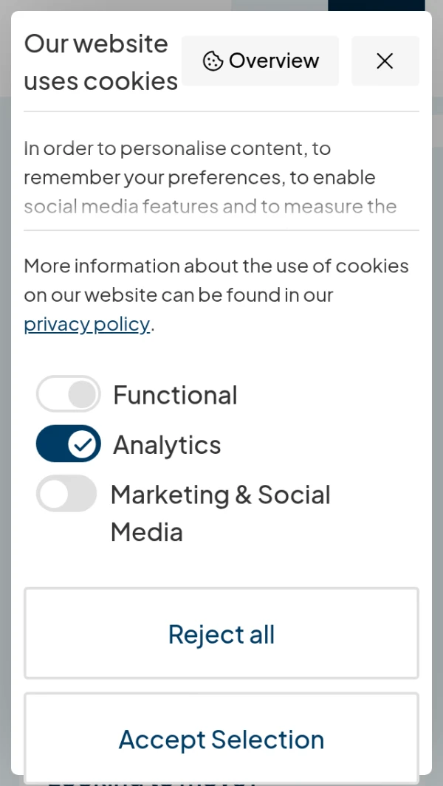Click the "More information about" paragraph
This screenshot has width=443, height=786.
point(216,280)
